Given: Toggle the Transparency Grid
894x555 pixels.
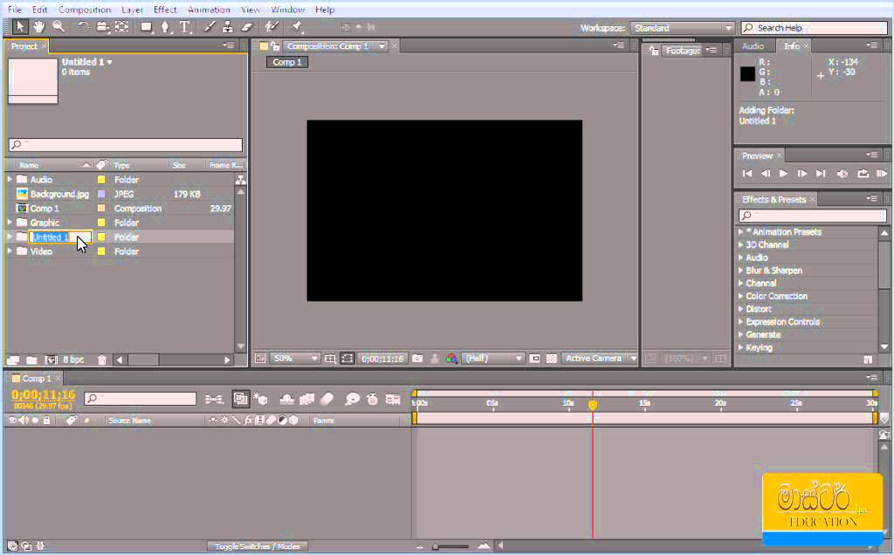Looking at the screenshot, I should pyautogui.click(x=552, y=359).
